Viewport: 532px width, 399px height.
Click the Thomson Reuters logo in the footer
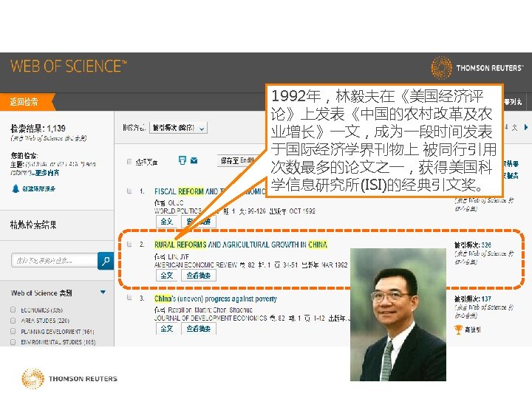[69, 378]
